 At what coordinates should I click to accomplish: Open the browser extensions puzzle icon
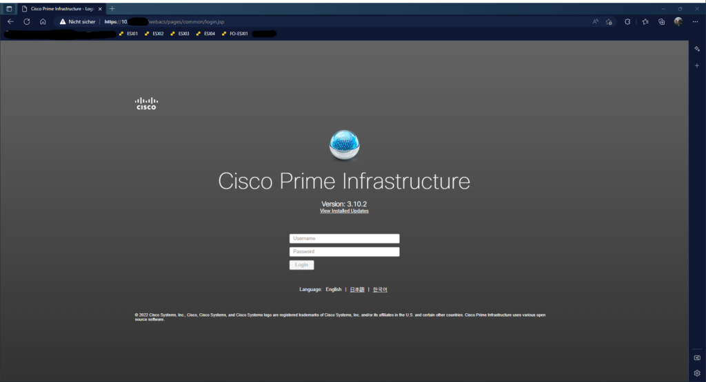click(627, 21)
